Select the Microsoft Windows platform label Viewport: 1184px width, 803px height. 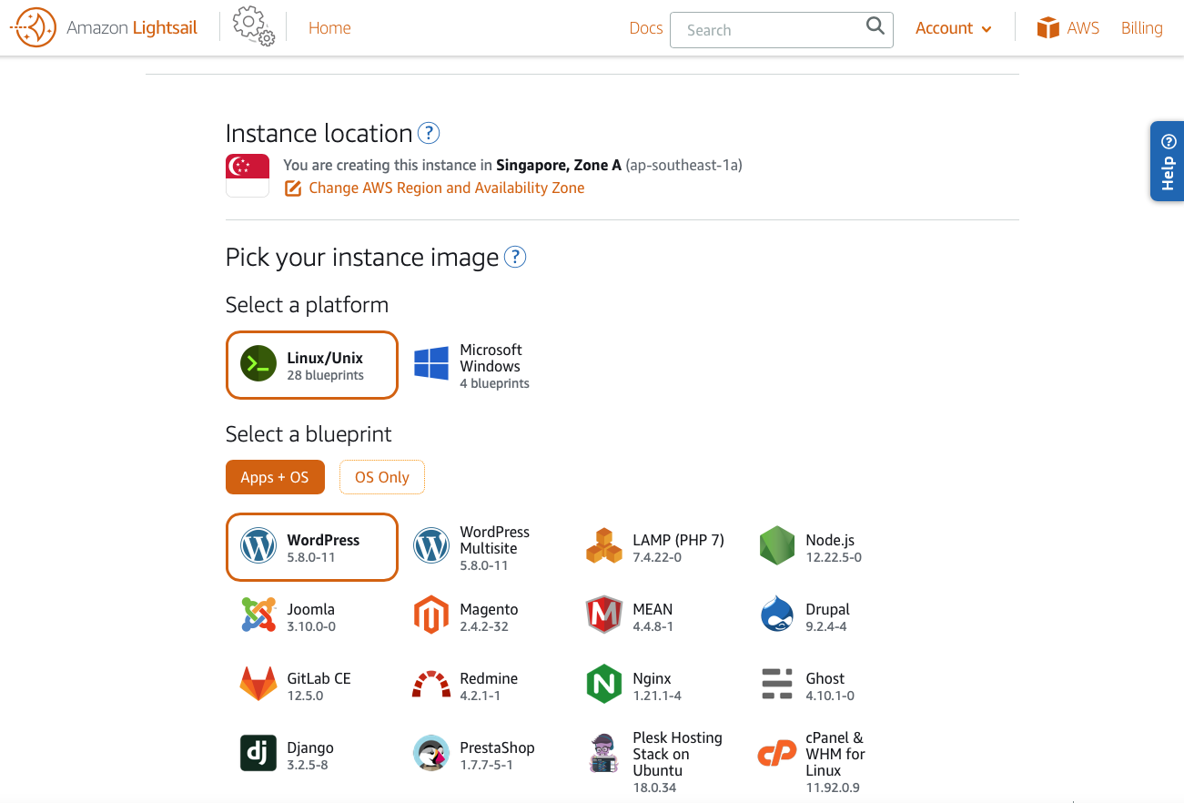tap(491, 358)
